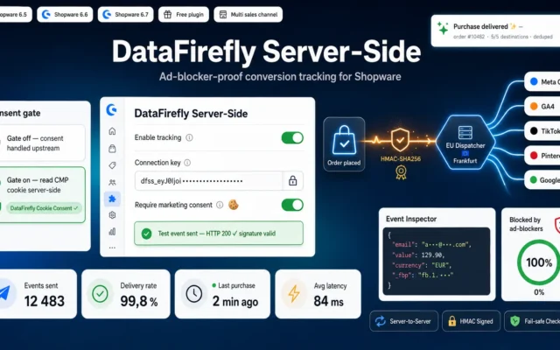The image size is (560, 350).
Task: Click the sparkle icon in Purchase delivered card
Action: pos(443,28)
